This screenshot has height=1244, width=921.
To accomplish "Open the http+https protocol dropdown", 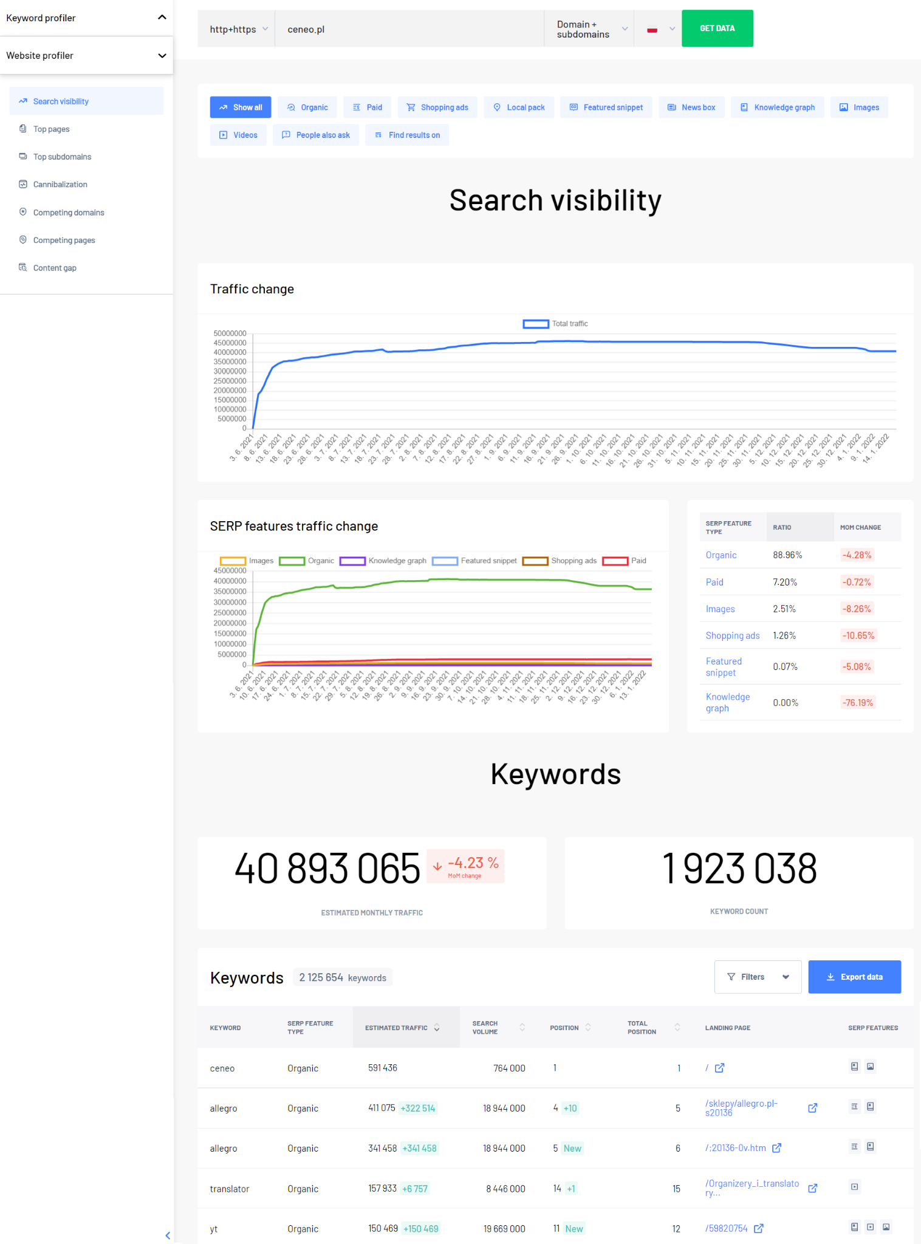I will (238, 29).
